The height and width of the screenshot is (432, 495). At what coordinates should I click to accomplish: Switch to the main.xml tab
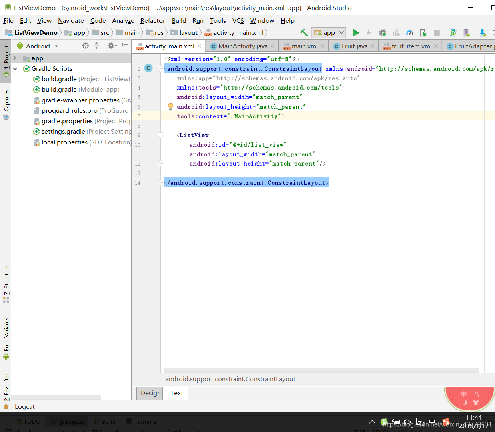point(304,46)
